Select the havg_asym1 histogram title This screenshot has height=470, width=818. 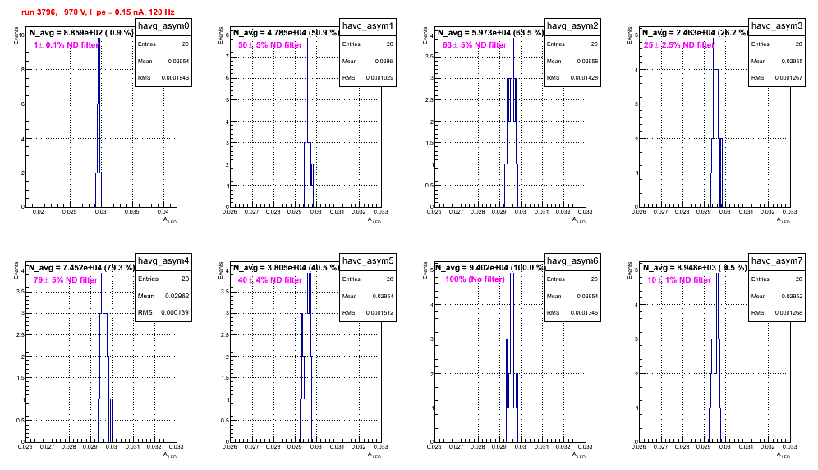click(368, 26)
